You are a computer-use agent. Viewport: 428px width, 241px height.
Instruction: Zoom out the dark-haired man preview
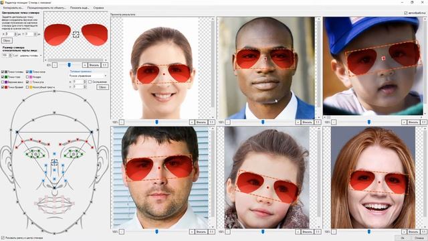(x=122, y=232)
